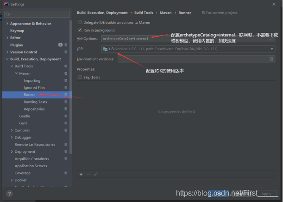Viewport: 283px width, 202px height.
Task: Click the search magnifier icon in settings
Action: click(x=8, y=14)
